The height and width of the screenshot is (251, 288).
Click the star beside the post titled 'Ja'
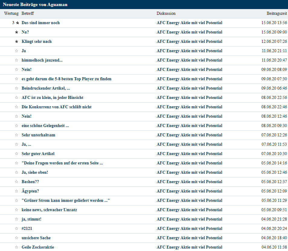click(x=17, y=51)
